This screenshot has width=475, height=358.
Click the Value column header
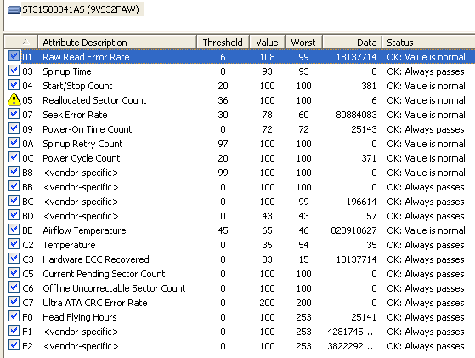point(267,43)
